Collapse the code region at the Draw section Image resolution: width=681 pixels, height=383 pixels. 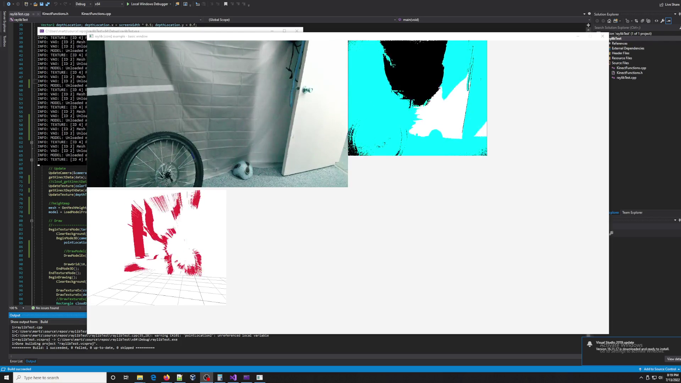32,221
